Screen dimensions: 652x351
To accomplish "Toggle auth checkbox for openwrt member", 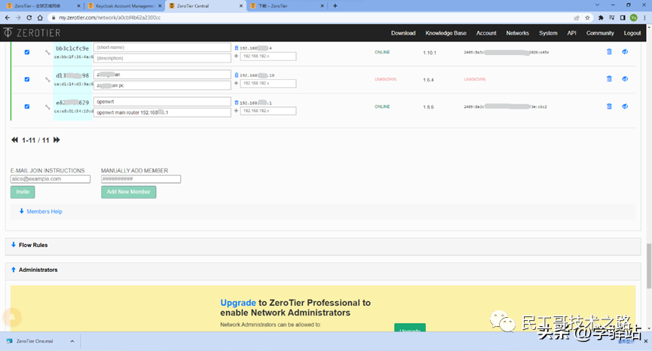I will (x=27, y=107).
